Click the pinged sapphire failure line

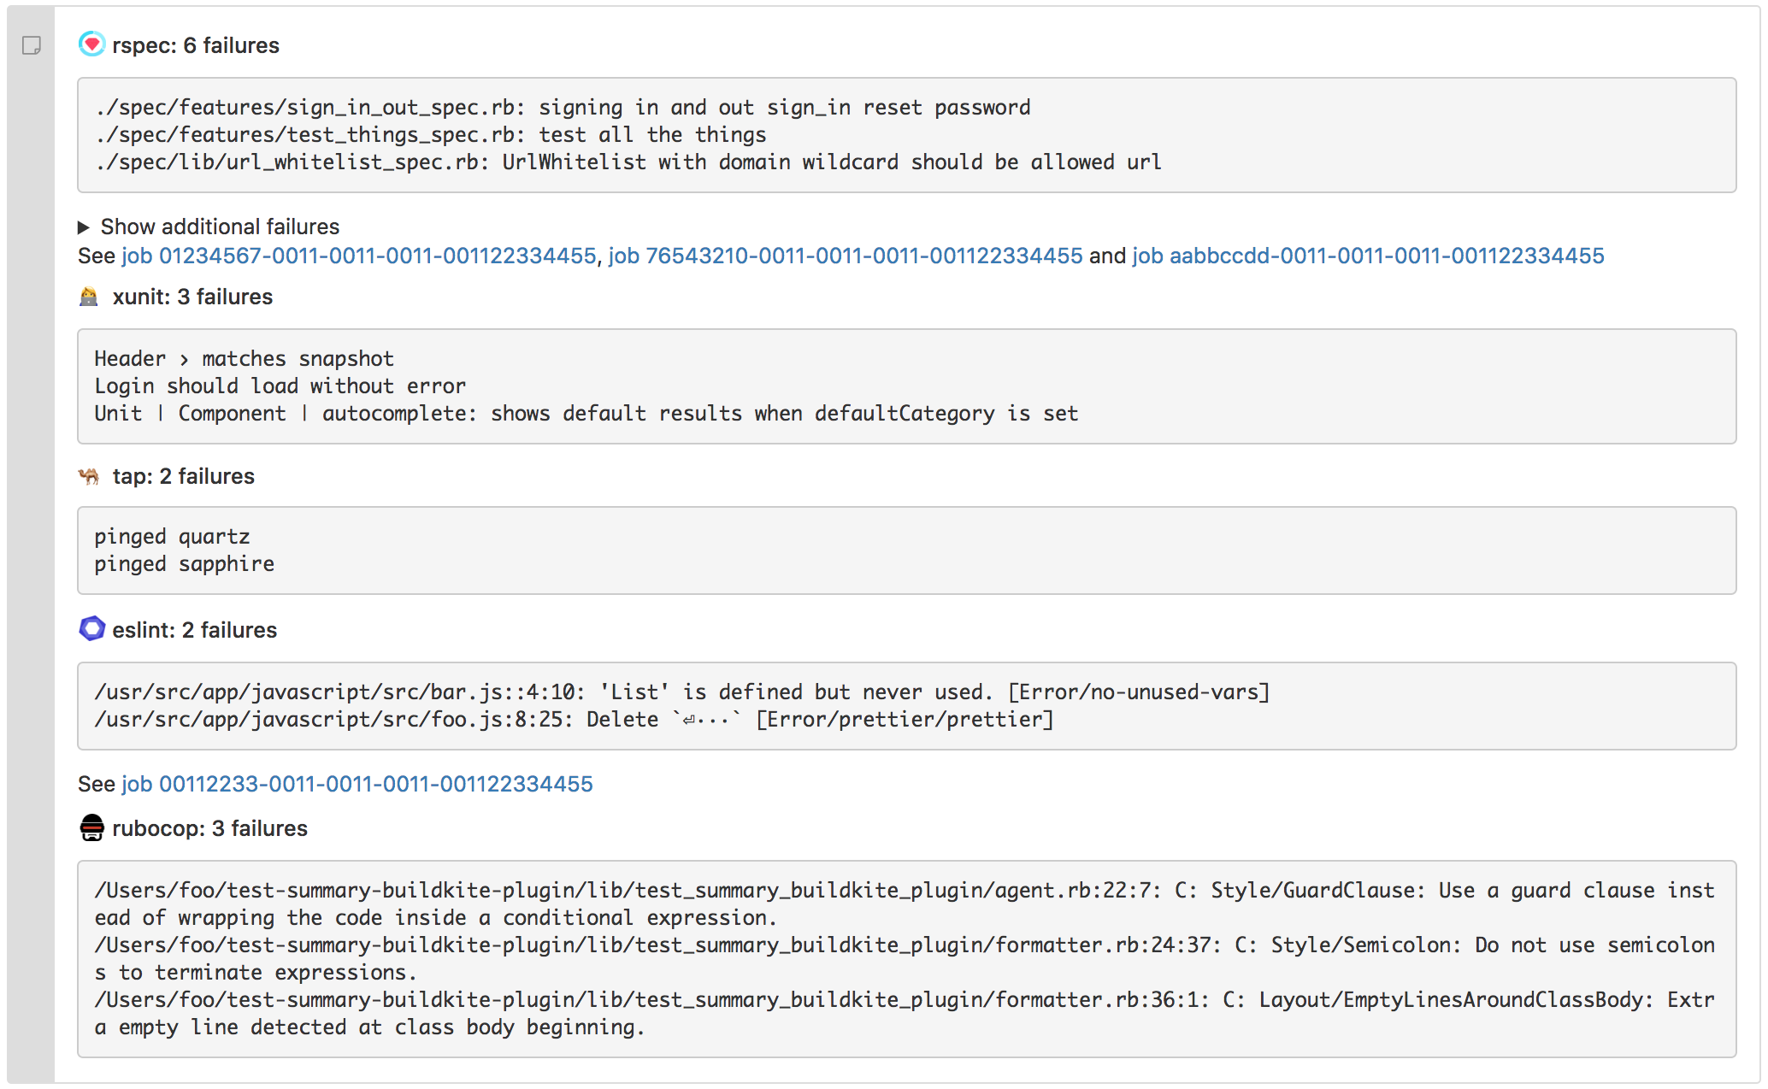point(184,564)
